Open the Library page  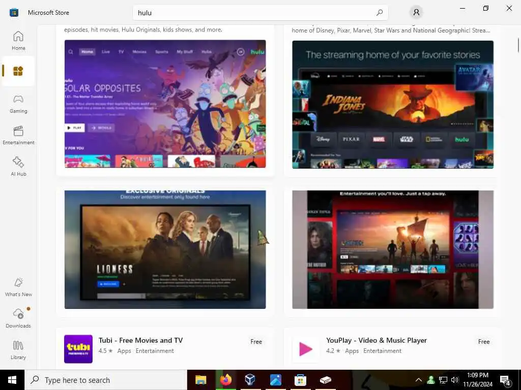tap(18, 350)
